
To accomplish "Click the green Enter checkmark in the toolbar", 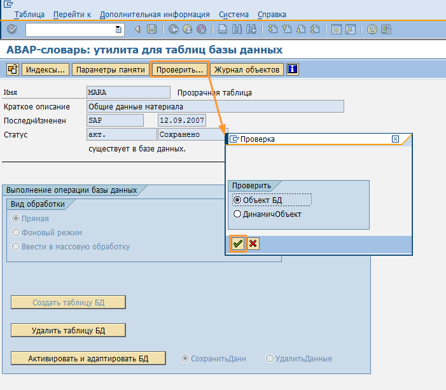I will (12, 29).
